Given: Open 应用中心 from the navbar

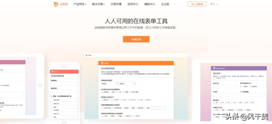Looking at the screenshot, I should (133, 4).
